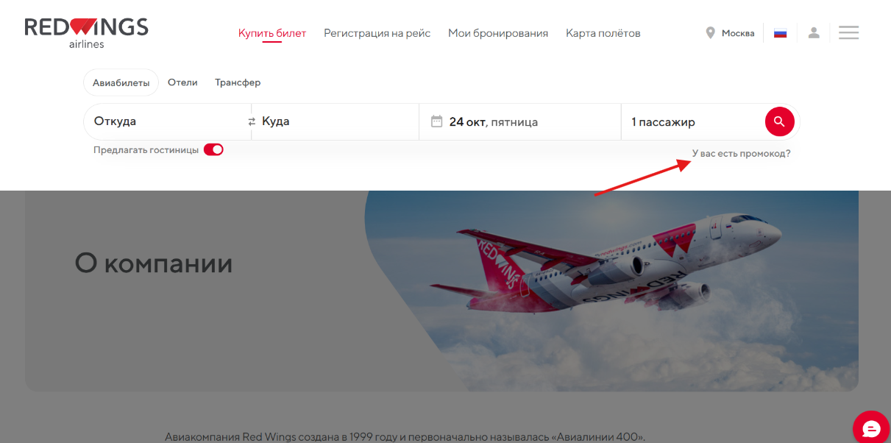891x443 pixels.
Task: Toggle the Предлагать гостиницы switch
Action: click(x=213, y=149)
